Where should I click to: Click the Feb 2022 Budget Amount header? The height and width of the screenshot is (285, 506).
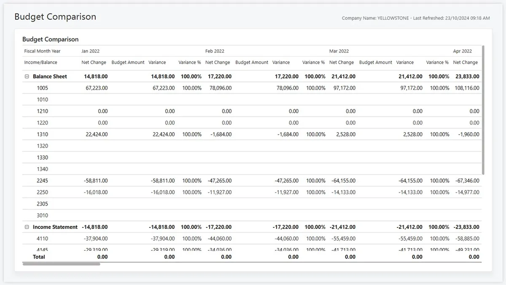(252, 62)
